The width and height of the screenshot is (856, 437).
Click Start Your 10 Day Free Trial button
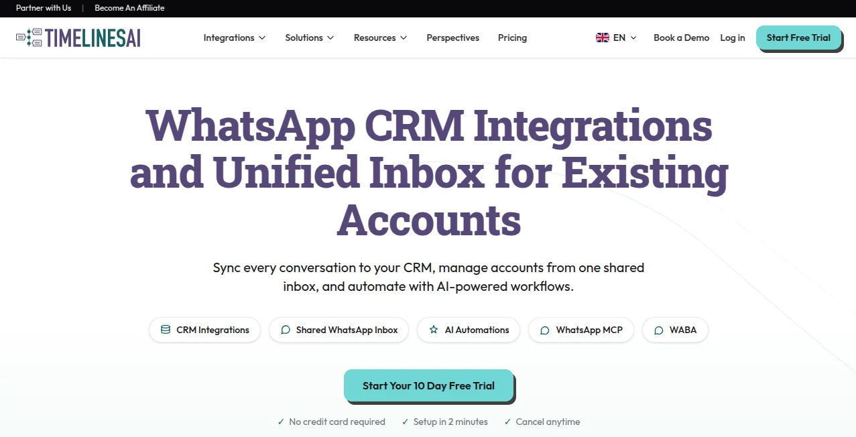pos(428,385)
